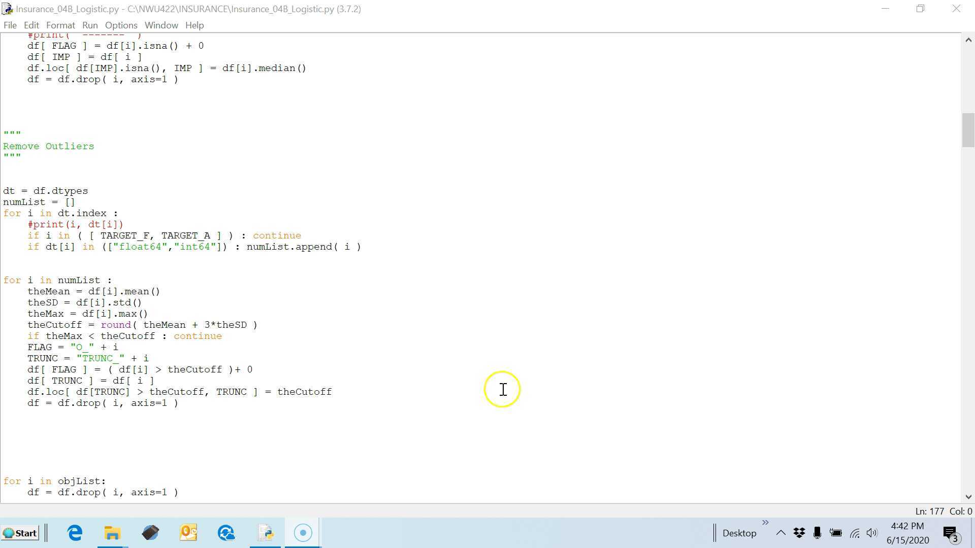Open the Run menu
Viewport: 975px width, 548px height.
[90, 25]
